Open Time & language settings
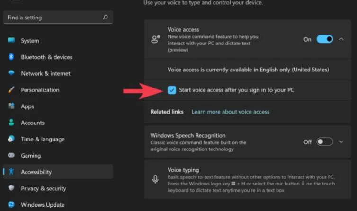This screenshot has height=211, width=357. coord(58,139)
